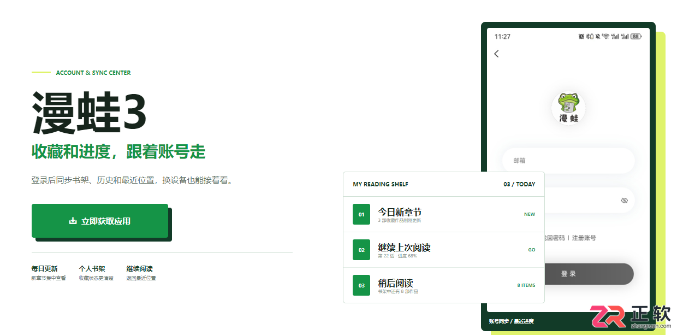This screenshot has height=335, width=677.
Task: Click the 03 / TODAY counter
Action: click(x=519, y=184)
